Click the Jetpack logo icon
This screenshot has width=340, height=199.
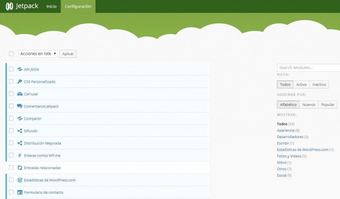(9, 6)
